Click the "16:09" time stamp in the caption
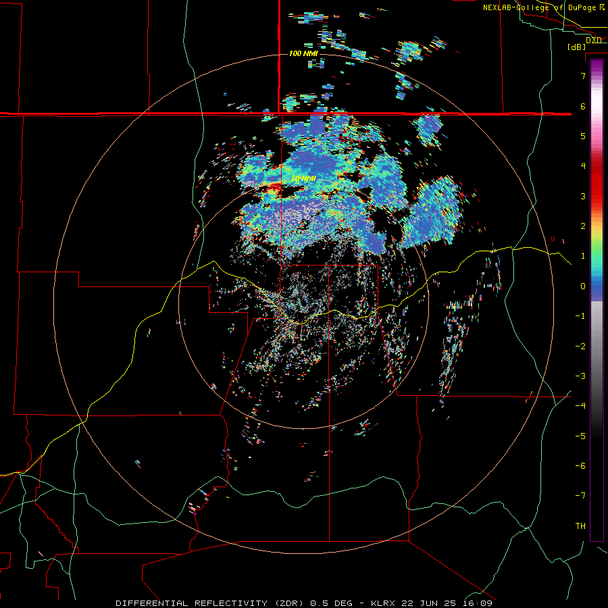 tap(478, 603)
